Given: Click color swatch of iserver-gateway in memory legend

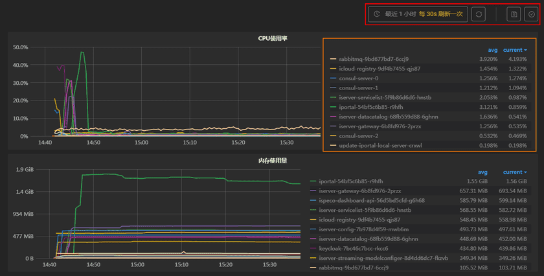Looking at the screenshot, I should click(313, 191).
